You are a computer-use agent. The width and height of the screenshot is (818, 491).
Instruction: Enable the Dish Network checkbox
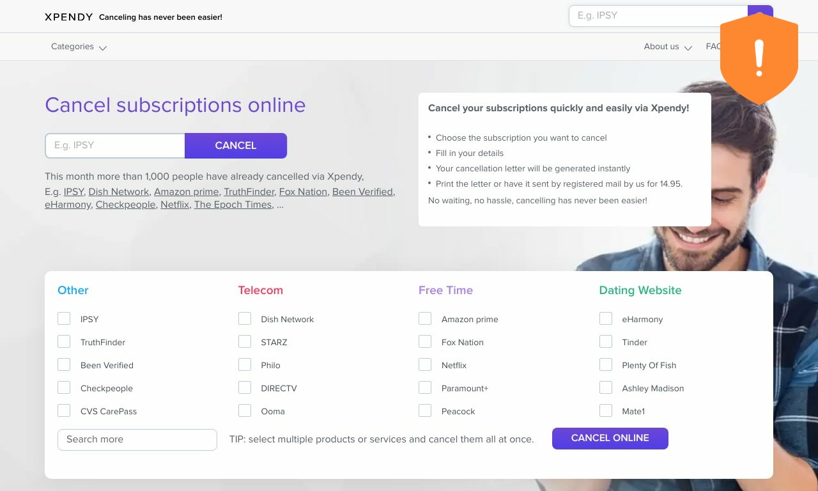point(245,318)
